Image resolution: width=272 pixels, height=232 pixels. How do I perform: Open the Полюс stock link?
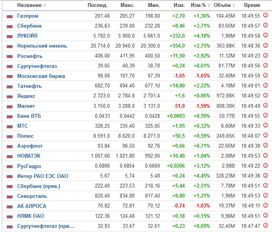25,136
